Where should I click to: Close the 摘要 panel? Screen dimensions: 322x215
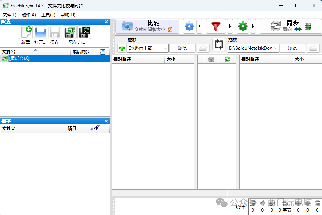pyautogui.click(x=106, y=121)
